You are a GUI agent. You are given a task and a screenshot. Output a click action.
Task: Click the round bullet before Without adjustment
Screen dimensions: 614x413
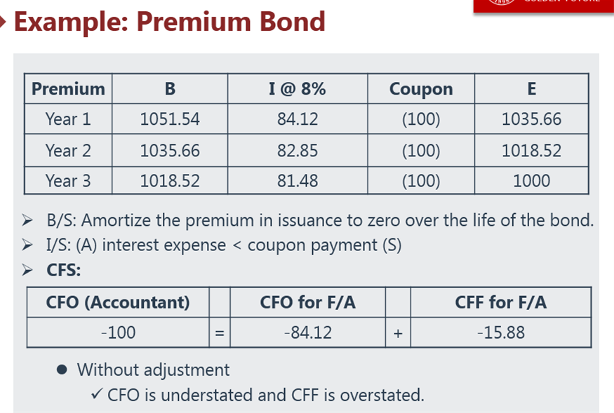tap(62, 370)
